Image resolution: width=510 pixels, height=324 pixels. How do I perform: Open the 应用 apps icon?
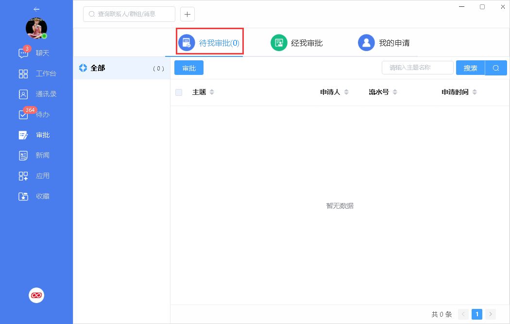tap(23, 176)
